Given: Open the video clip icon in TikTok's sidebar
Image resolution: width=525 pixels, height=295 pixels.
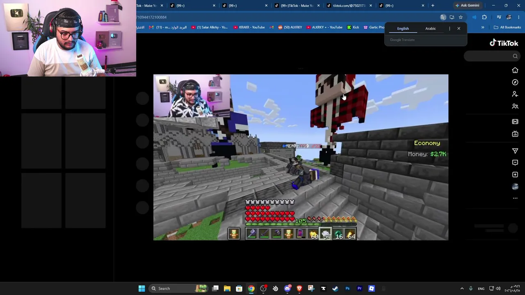Looking at the screenshot, I should pos(515,122).
